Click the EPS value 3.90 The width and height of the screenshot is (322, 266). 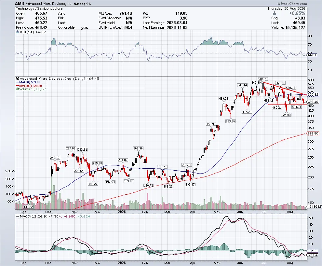[x=183, y=18]
